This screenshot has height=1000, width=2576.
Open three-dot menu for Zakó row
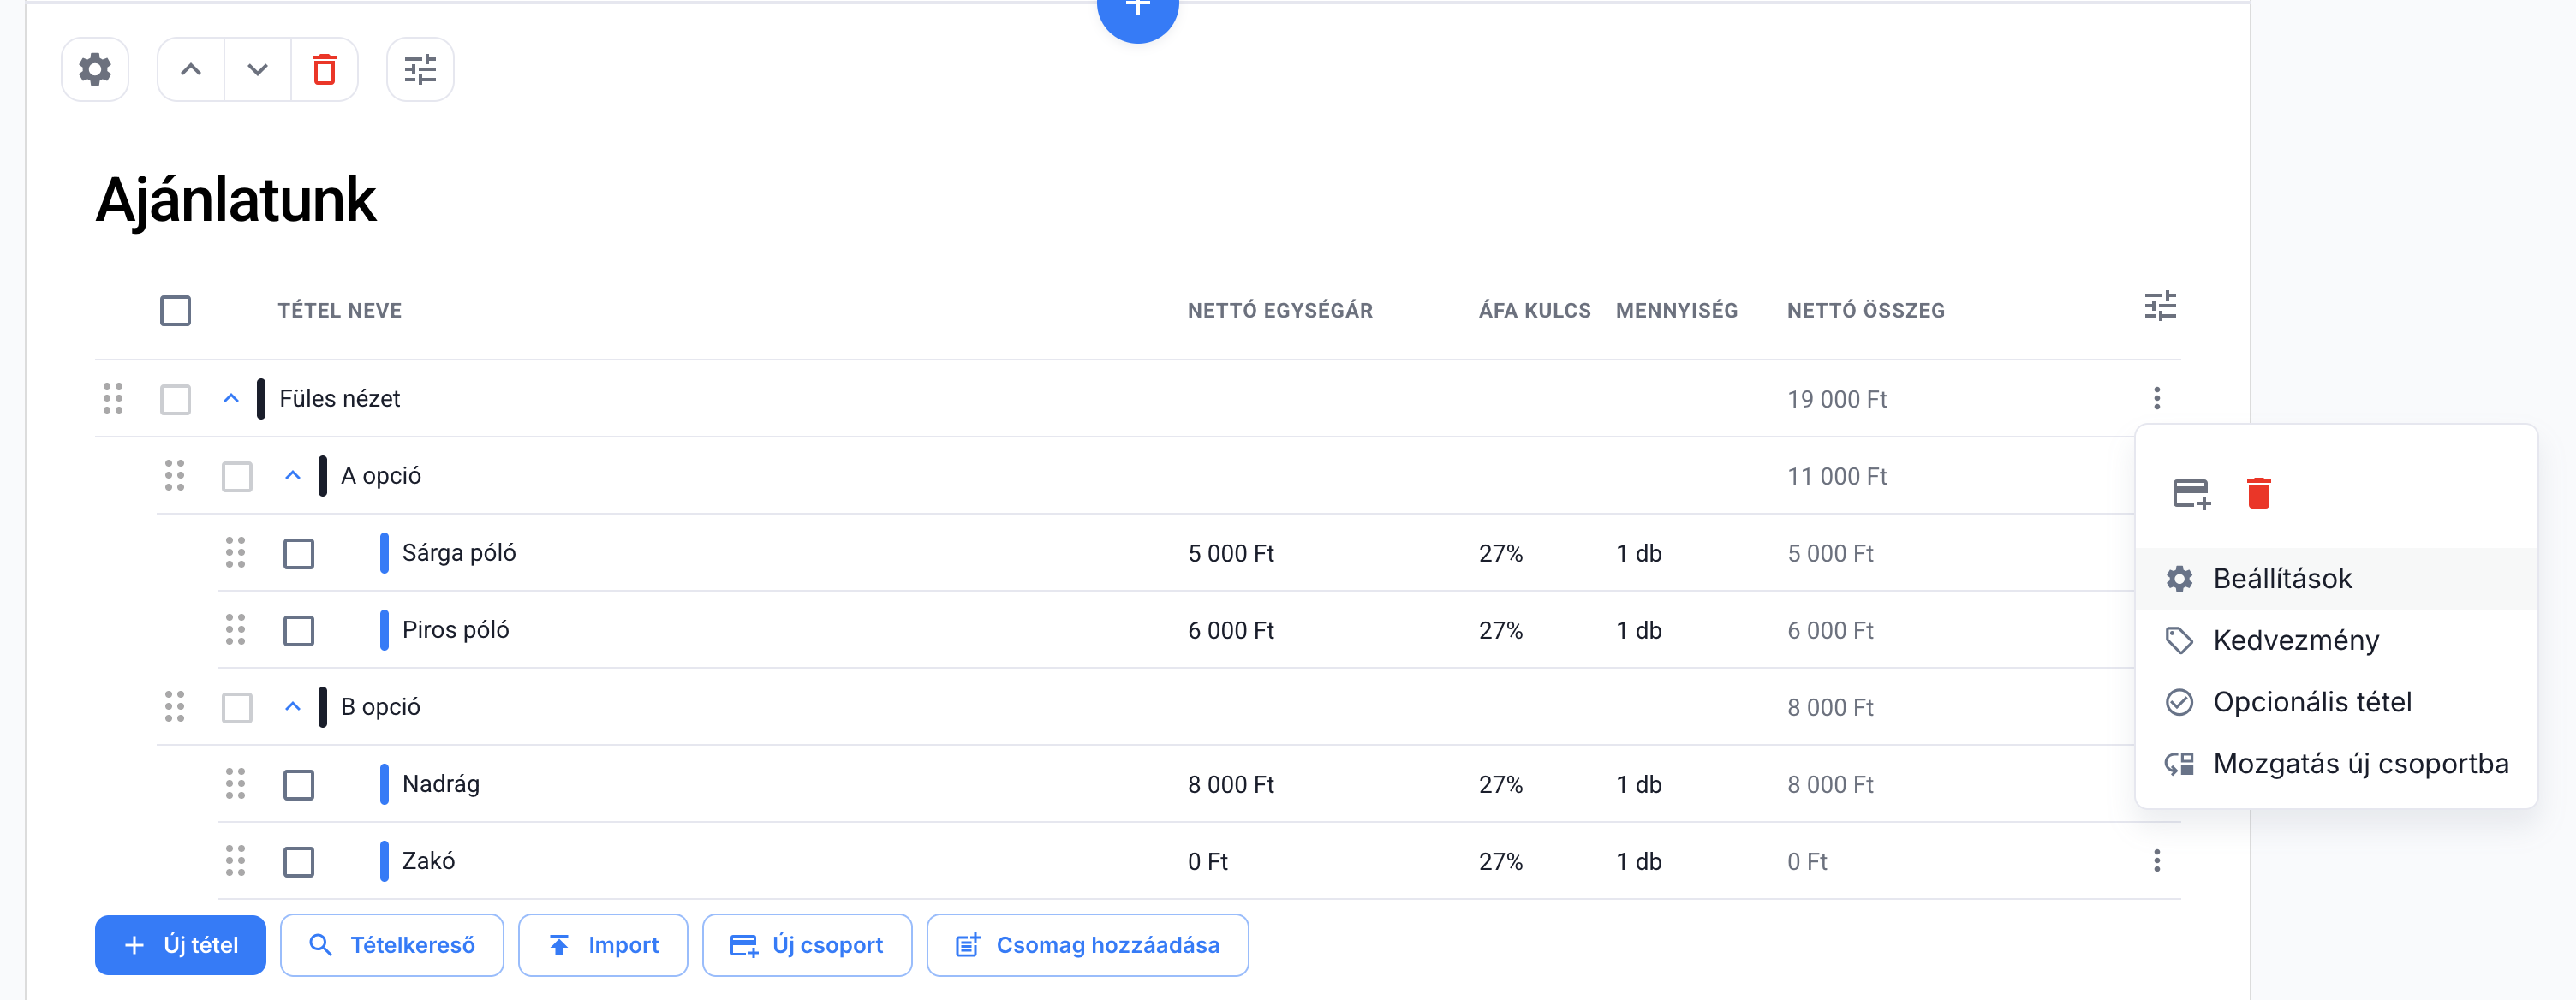[2156, 861]
